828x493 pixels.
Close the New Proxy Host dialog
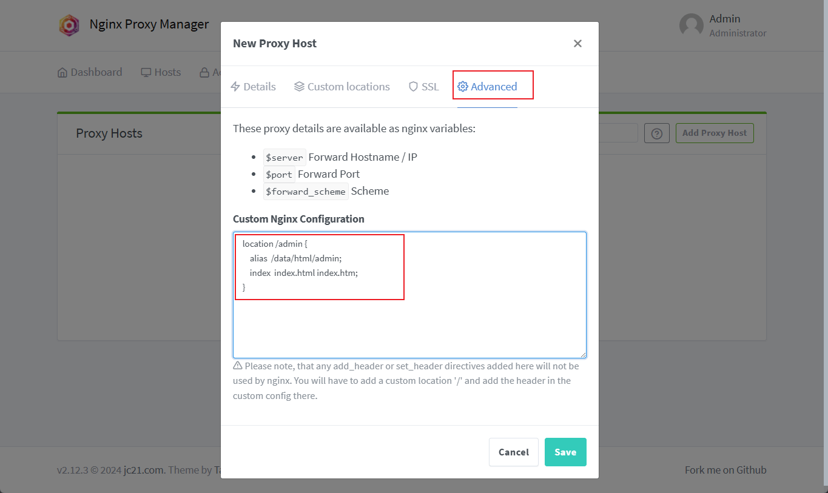(577, 44)
